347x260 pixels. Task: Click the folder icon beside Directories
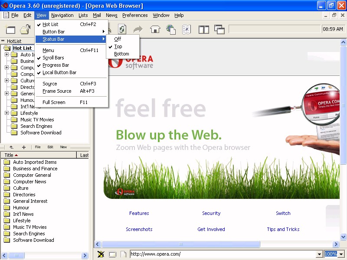click(7, 195)
